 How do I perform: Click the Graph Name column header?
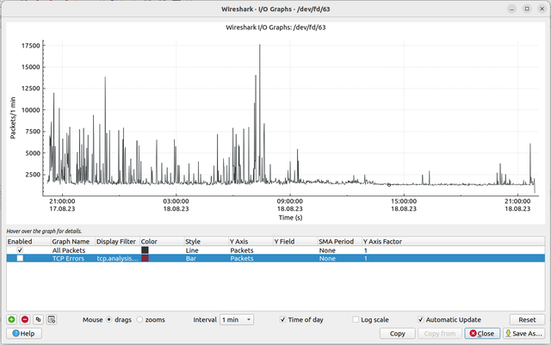tap(73, 242)
